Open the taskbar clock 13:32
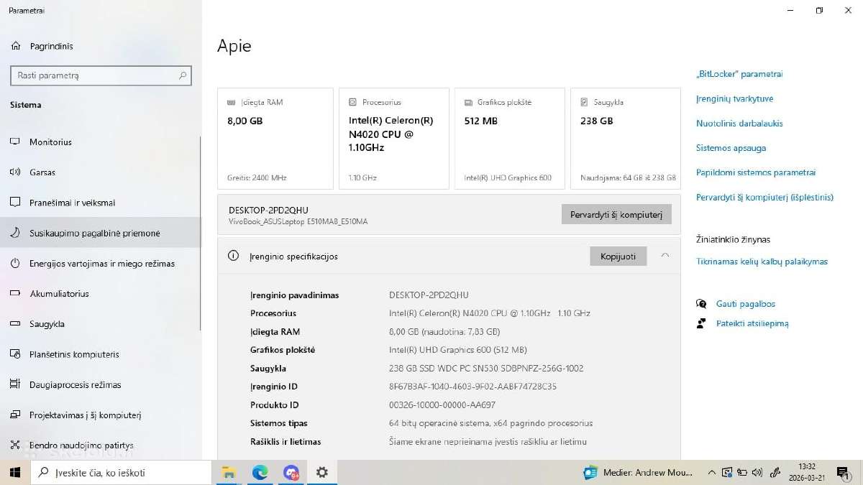The width and height of the screenshot is (863, 485). coord(807,472)
